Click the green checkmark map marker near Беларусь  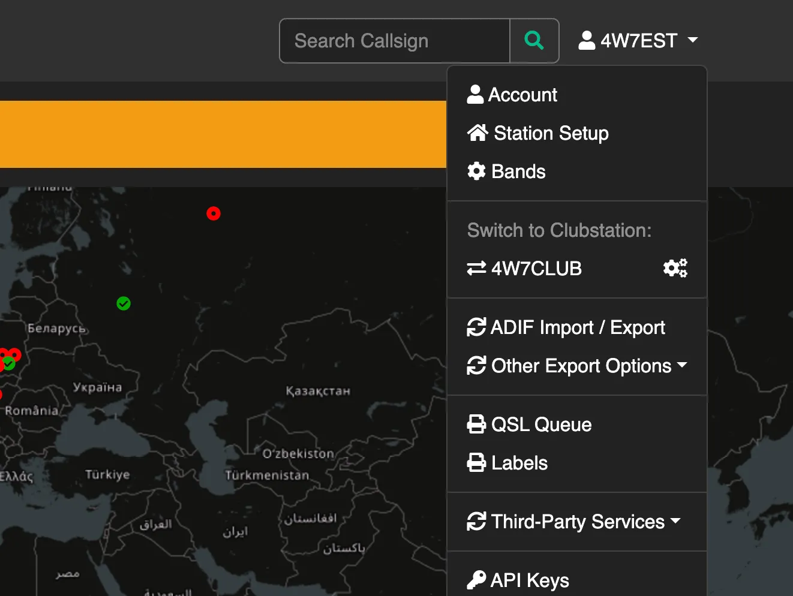(x=124, y=303)
